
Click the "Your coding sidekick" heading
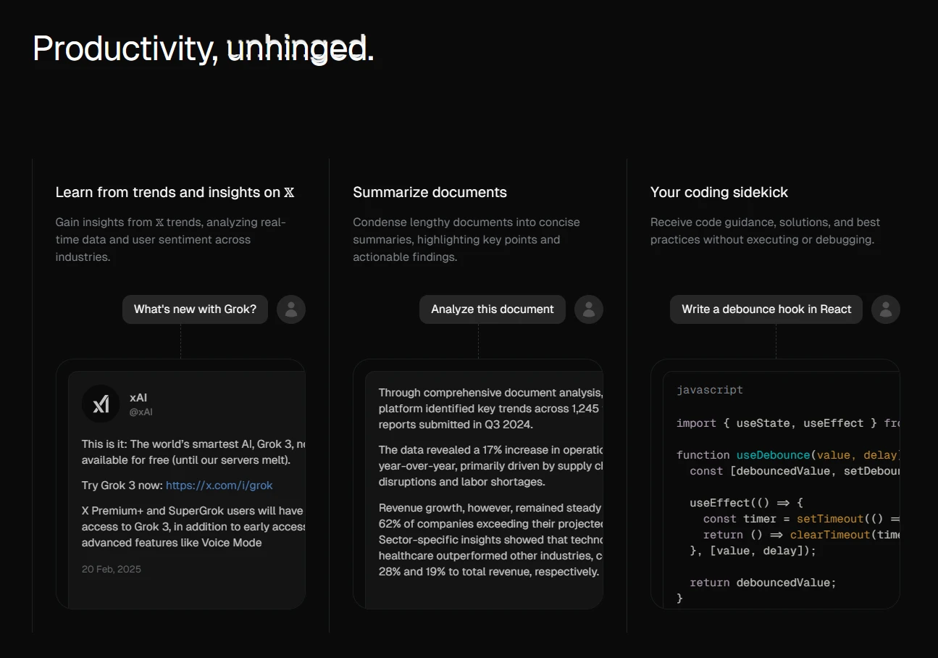[x=719, y=193]
